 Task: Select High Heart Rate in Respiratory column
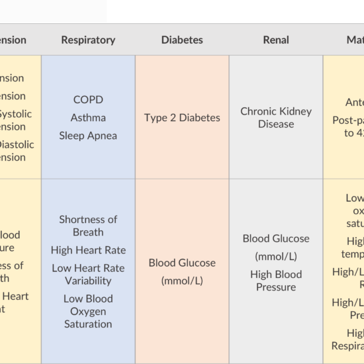pos(88,250)
